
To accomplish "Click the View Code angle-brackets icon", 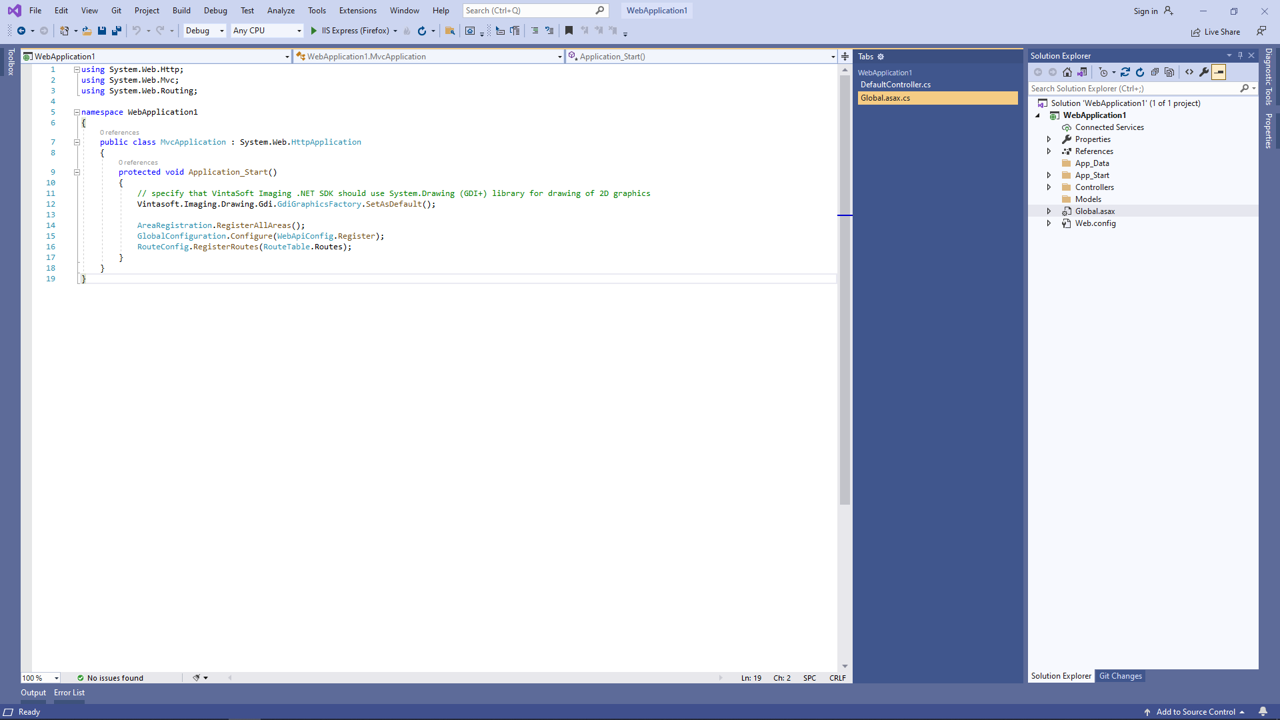I will (x=1189, y=72).
